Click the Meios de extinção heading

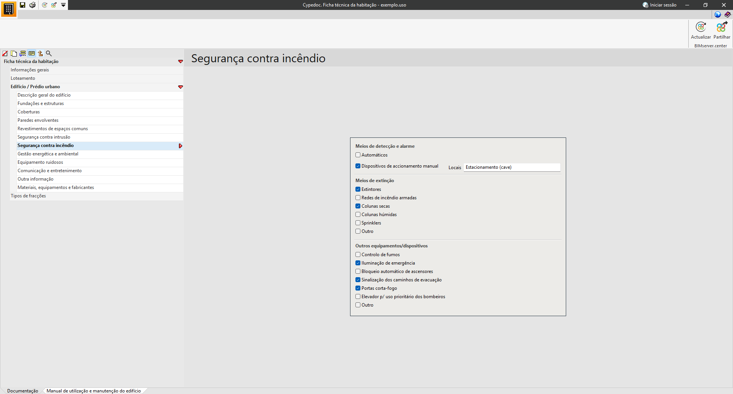375,181
